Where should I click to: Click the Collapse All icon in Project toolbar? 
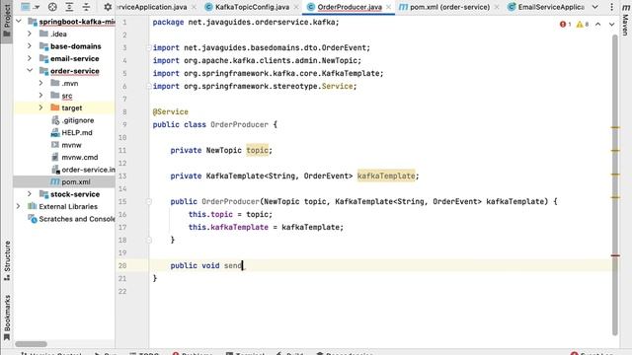click(x=86, y=7)
